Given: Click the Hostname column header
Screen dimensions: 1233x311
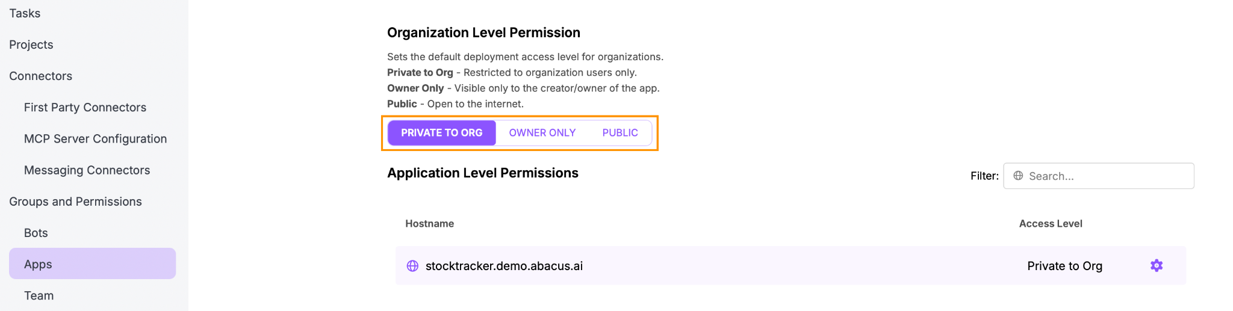Looking at the screenshot, I should click(x=429, y=224).
